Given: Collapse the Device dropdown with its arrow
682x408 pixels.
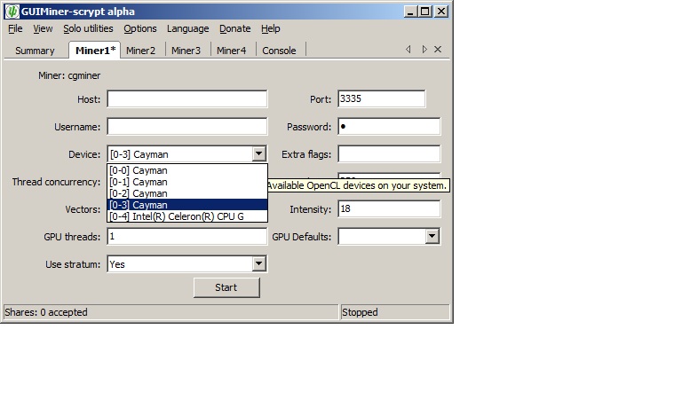Looking at the screenshot, I should [x=258, y=153].
